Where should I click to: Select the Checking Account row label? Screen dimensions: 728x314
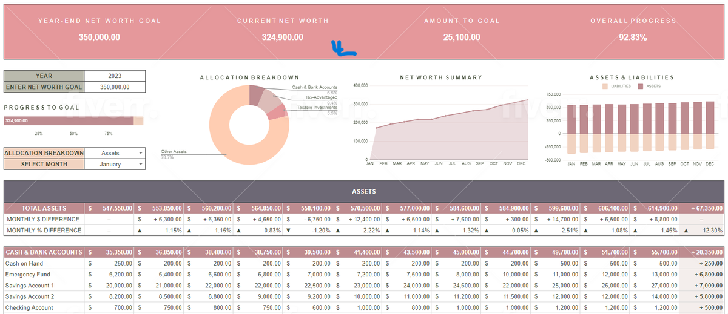[44, 307]
